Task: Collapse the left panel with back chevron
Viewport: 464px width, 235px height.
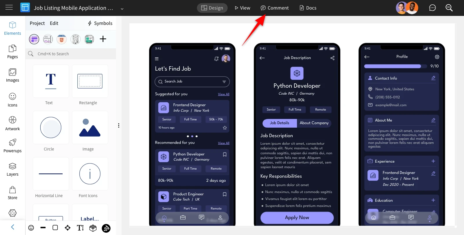Action: [12, 227]
